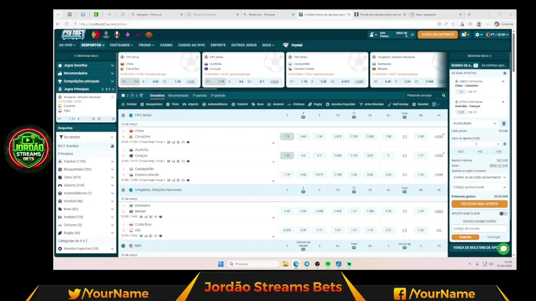Click the account profile icon in header
536x301 pixels.
(x=372, y=35)
